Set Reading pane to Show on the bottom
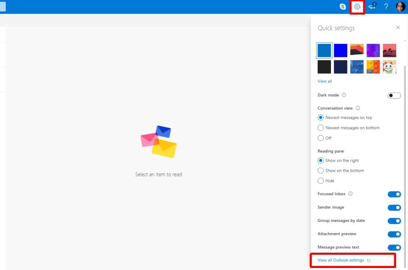Viewport: 408px width, 270px height. coord(320,170)
